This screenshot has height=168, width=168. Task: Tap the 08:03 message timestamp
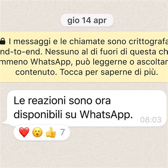tap(151, 120)
